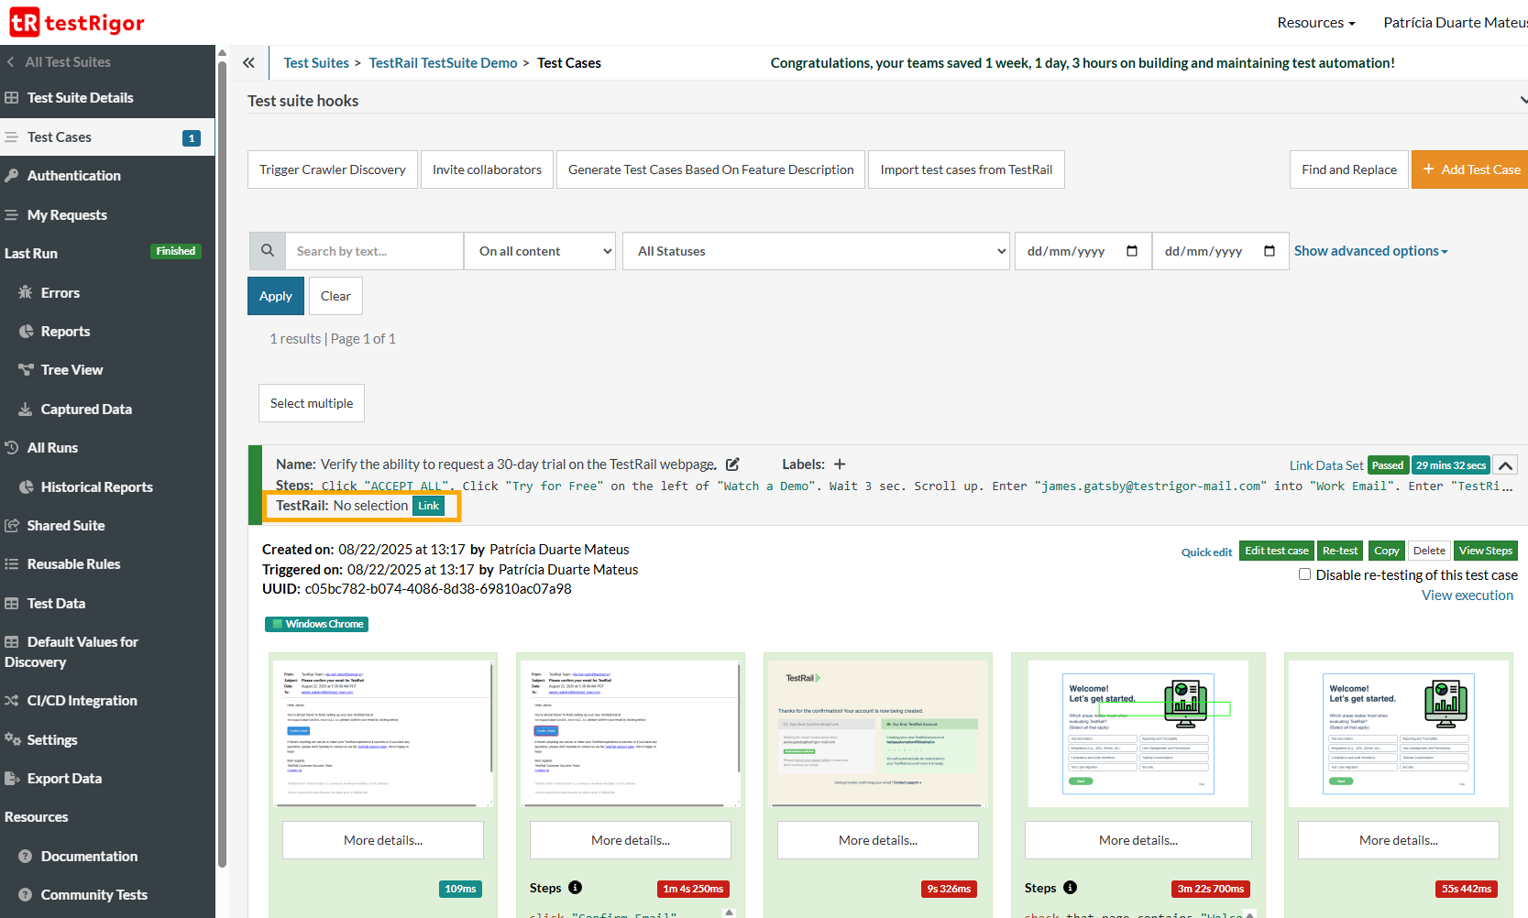Click the testRigor logo
This screenshot has width=1528, height=918.
pyautogui.click(x=77, y=22)
